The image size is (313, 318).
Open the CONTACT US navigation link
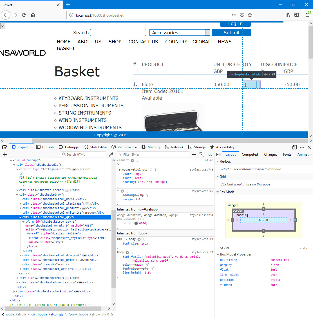pyautogui.click(x=143, y=42)
